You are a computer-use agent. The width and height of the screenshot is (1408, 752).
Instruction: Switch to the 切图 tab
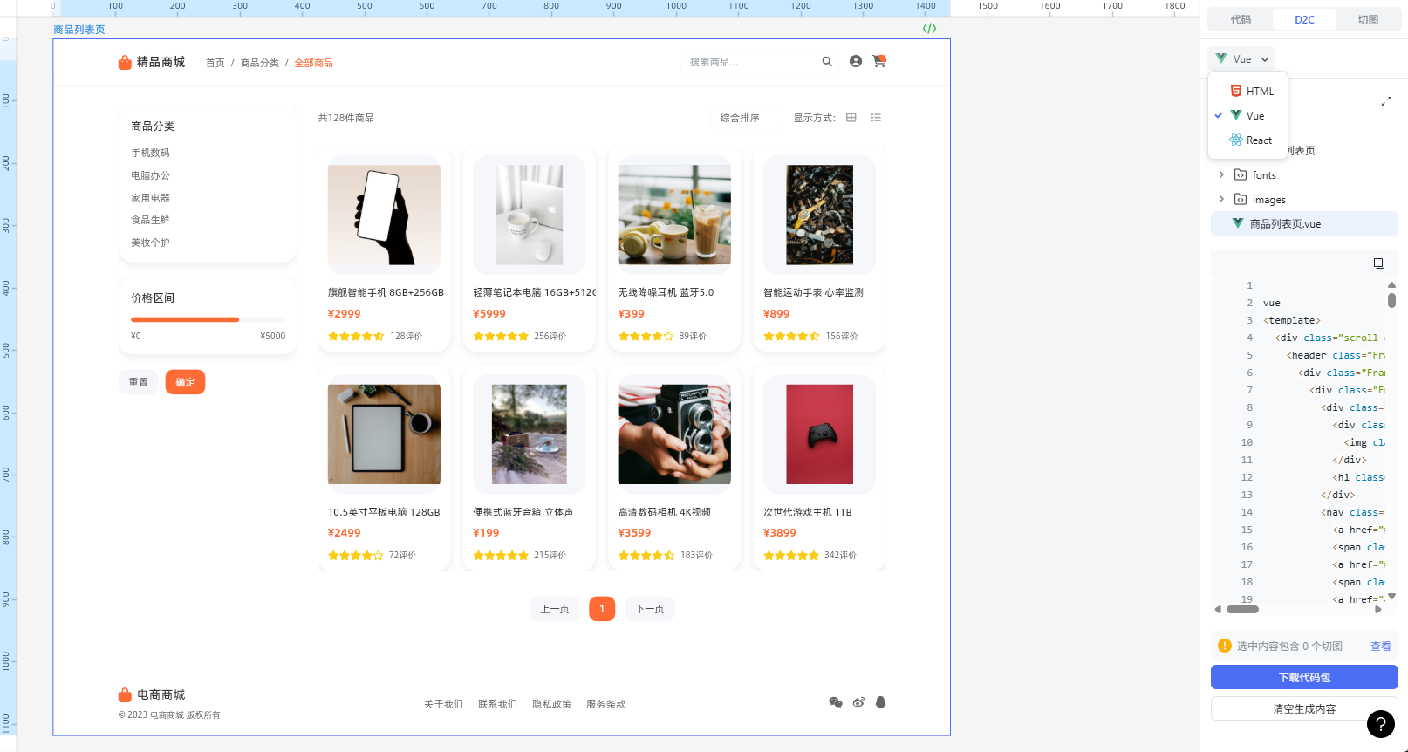tap(1368, 20)
